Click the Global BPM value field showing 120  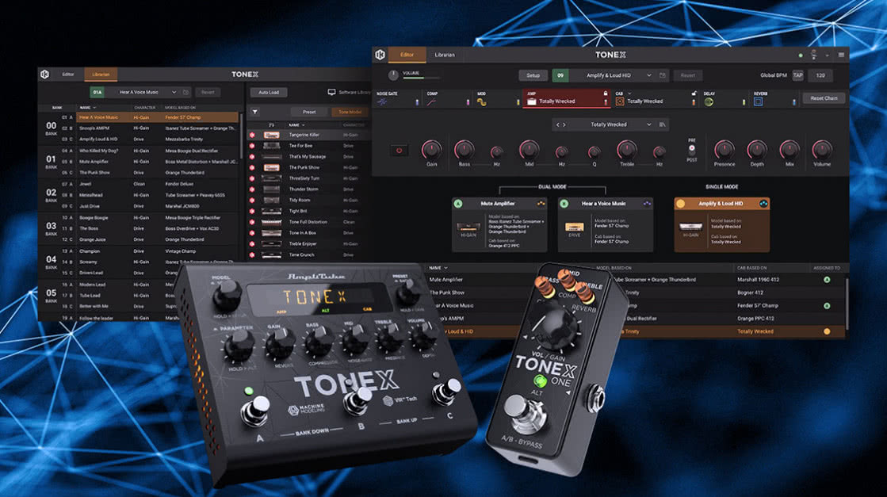[820, 75]
